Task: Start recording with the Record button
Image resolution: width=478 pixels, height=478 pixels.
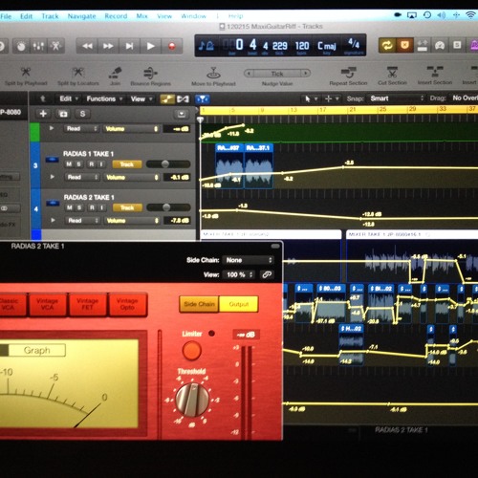Action: [172, 47]
